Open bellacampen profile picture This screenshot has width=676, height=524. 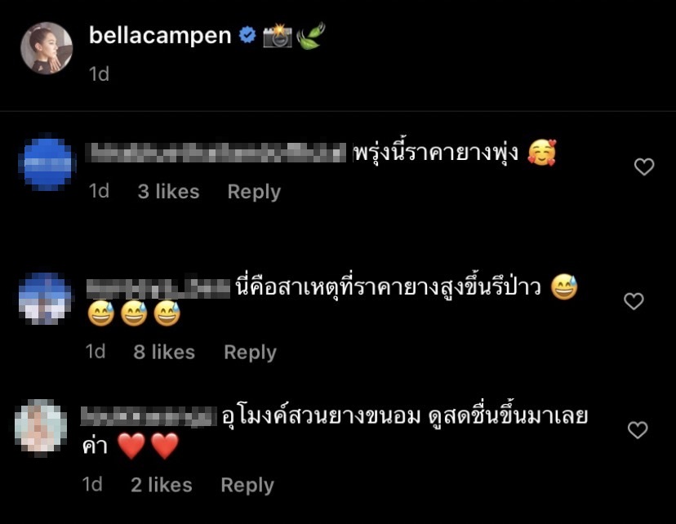(x=47, y=48)
